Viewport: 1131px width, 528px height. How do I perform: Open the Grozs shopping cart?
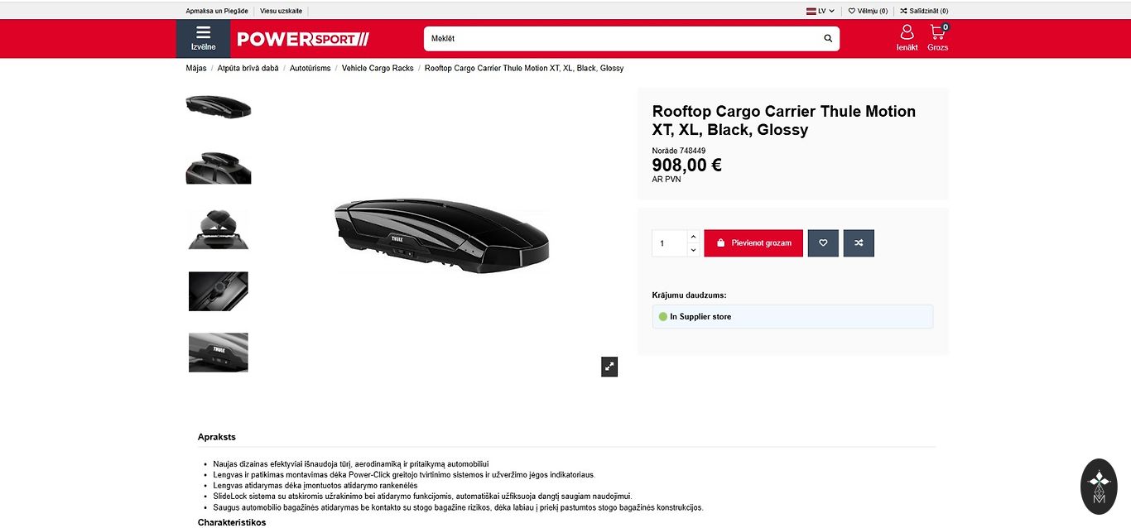tap(938, 38)
